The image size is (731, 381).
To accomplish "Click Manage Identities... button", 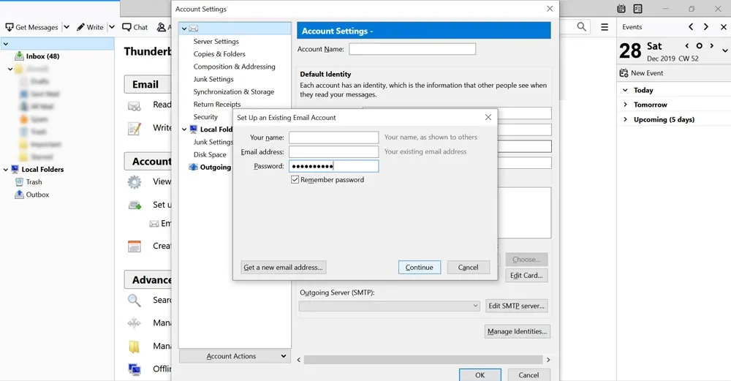I will pyautogui.click(x=518, y=331).
